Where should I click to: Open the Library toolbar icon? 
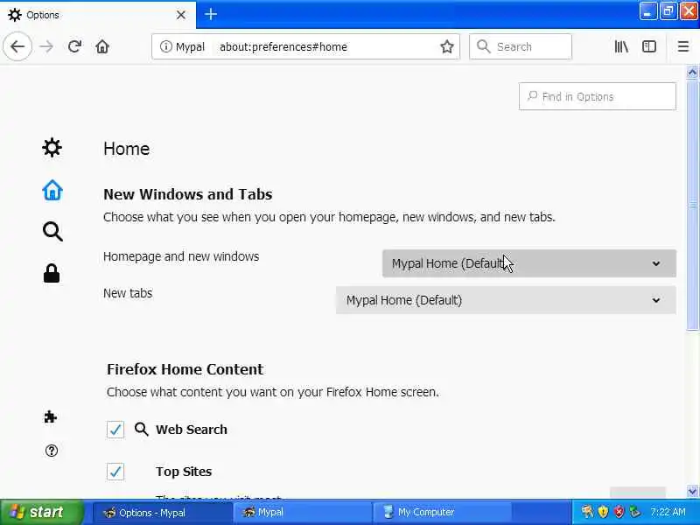[621, 46]
